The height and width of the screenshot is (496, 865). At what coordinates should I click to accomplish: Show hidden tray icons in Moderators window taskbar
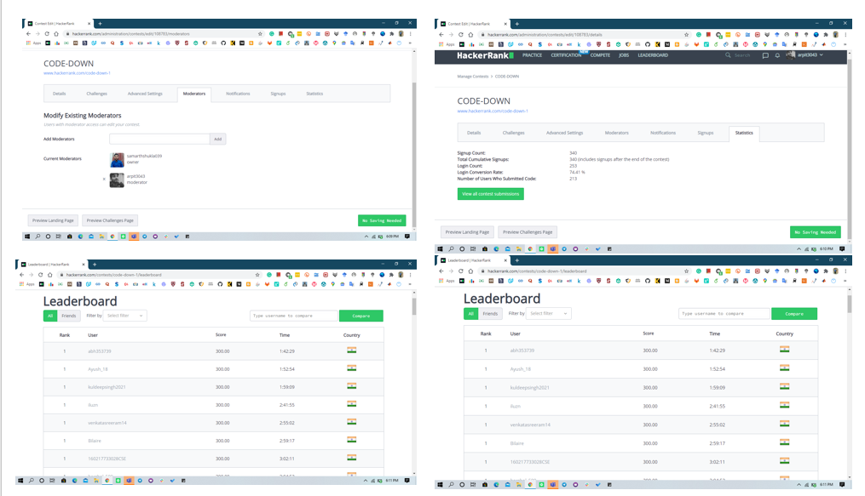pos(366,237)
